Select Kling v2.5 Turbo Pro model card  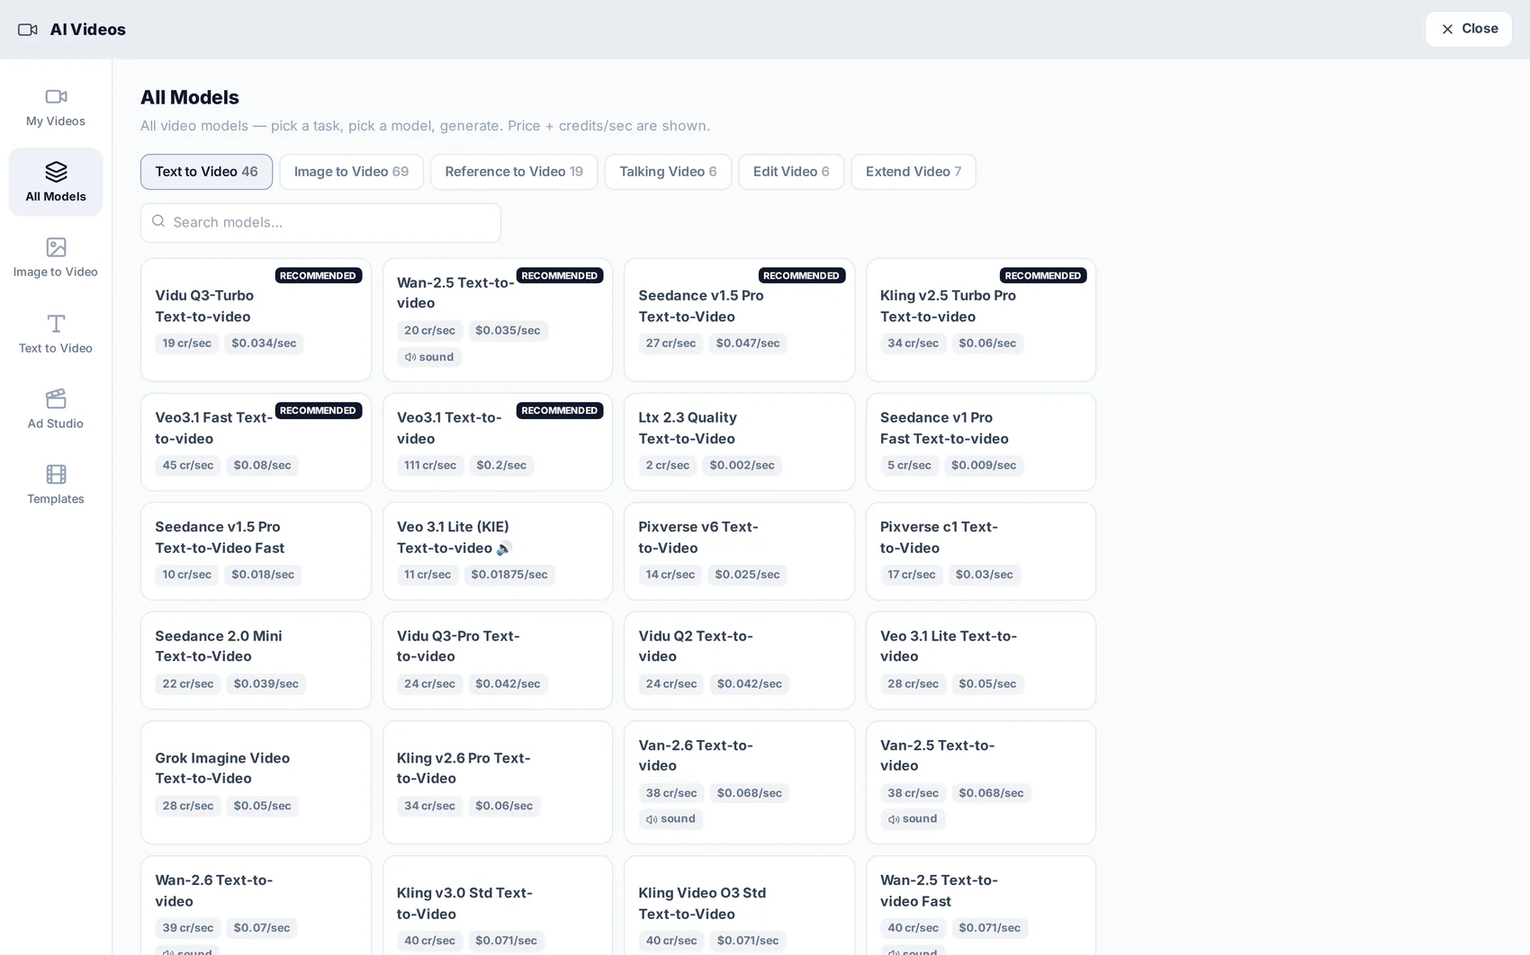(981, 319)
